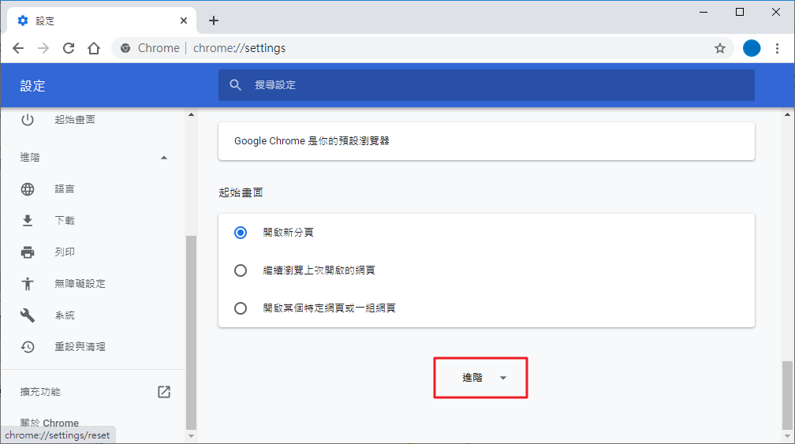Go to the home page icon
Image resolution: width=795 pixels, height=444 pixels.
pos(94,48)
